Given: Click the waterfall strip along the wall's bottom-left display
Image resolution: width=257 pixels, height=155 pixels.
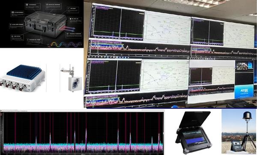Looking at the screenshot, I should click(137, 99).
